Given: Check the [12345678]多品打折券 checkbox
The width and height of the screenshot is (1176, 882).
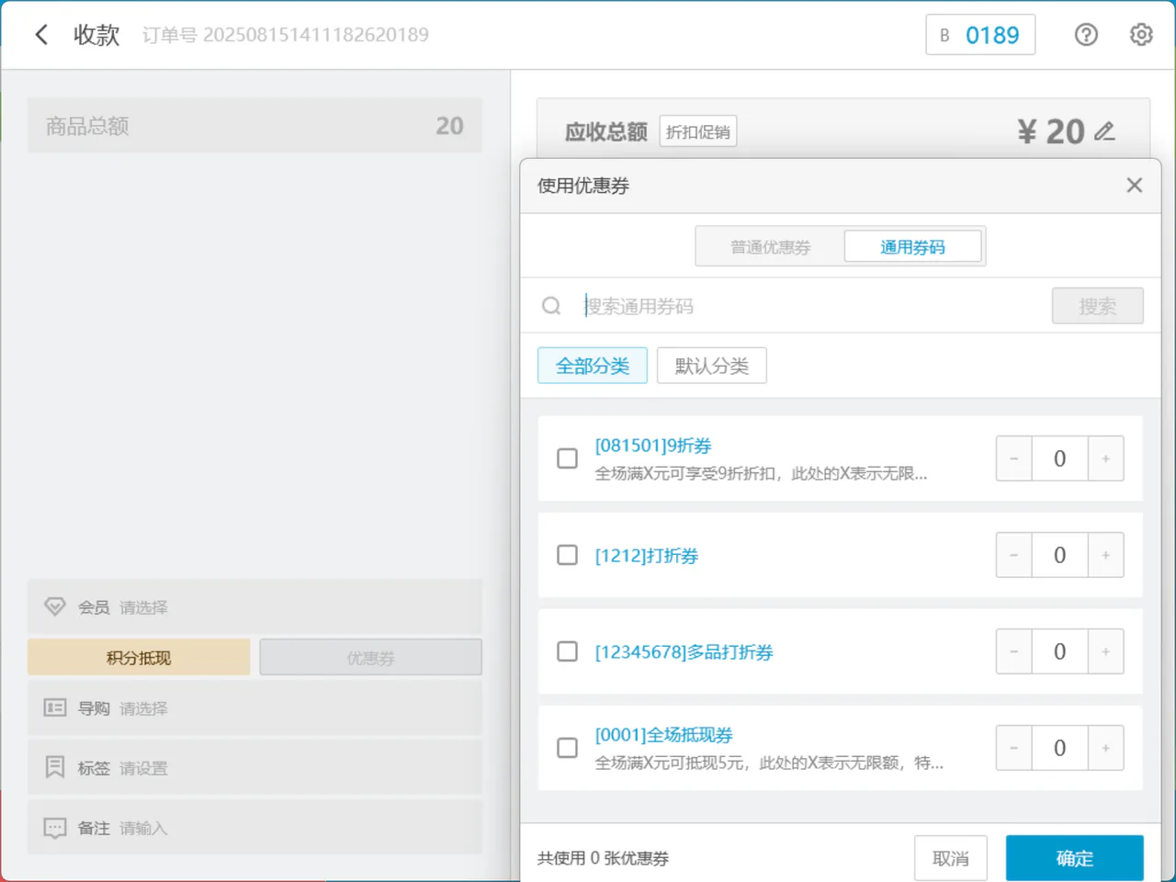Looking at the screenshot, I should pyautogui.click(x=568, y=651).
